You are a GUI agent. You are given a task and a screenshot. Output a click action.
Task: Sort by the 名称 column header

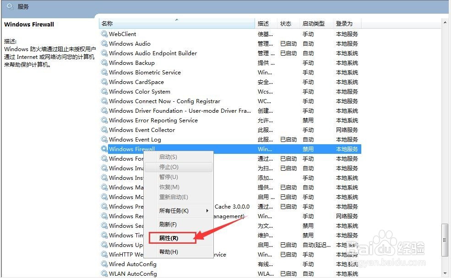[177, 24]
